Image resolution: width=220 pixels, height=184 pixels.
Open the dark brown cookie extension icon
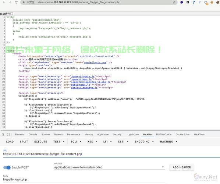[218, 2]
